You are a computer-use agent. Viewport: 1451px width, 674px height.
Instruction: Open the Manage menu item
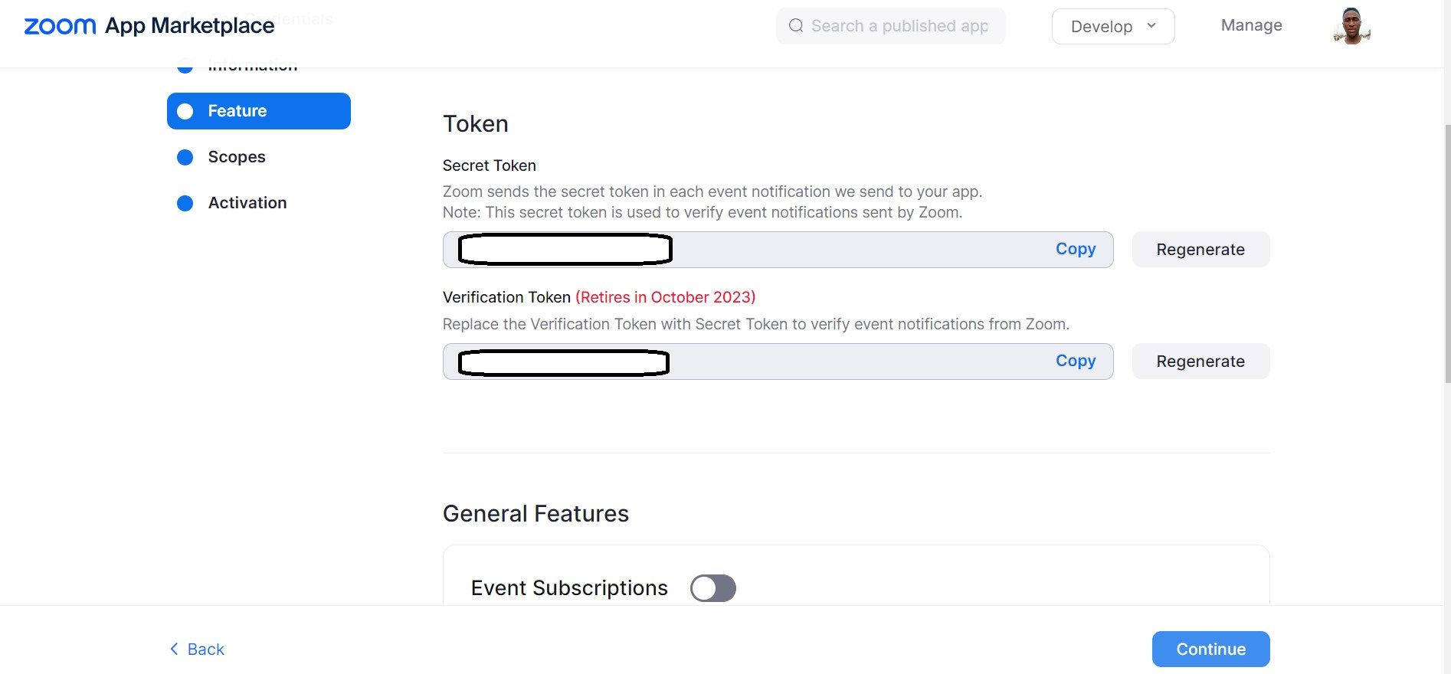point(1251,25)
